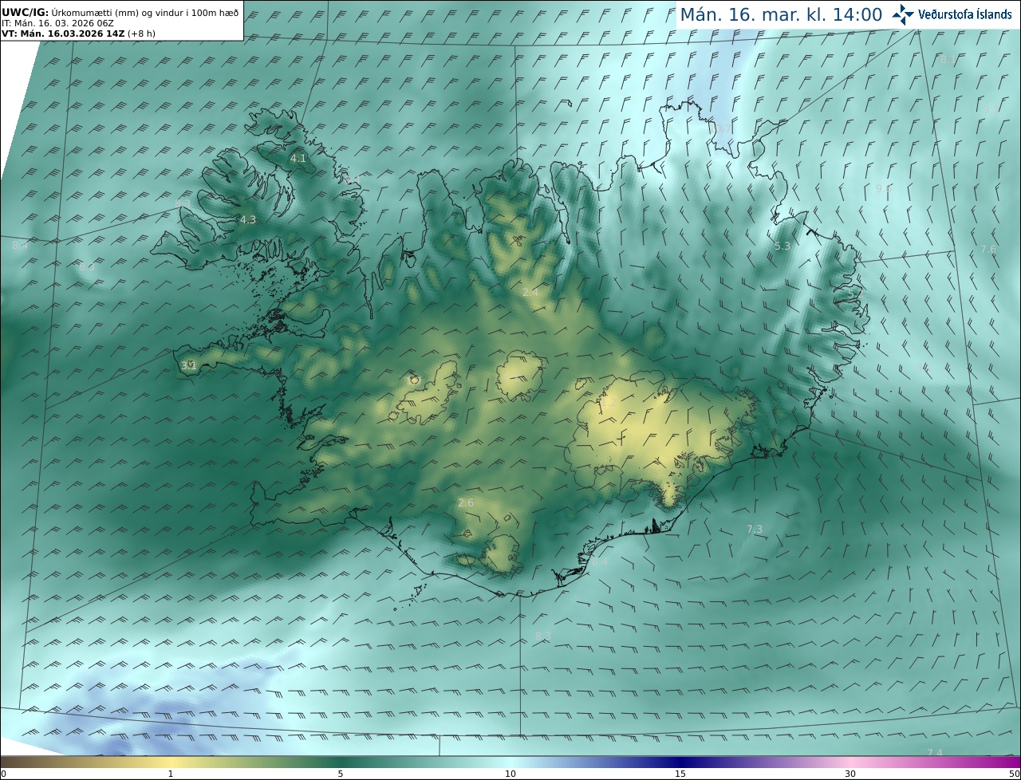Image resolution: width=1021 pixels, height=780 pixels.
Task: Click the '30' tick on the colour scale
Action: [x=850, y=774]
